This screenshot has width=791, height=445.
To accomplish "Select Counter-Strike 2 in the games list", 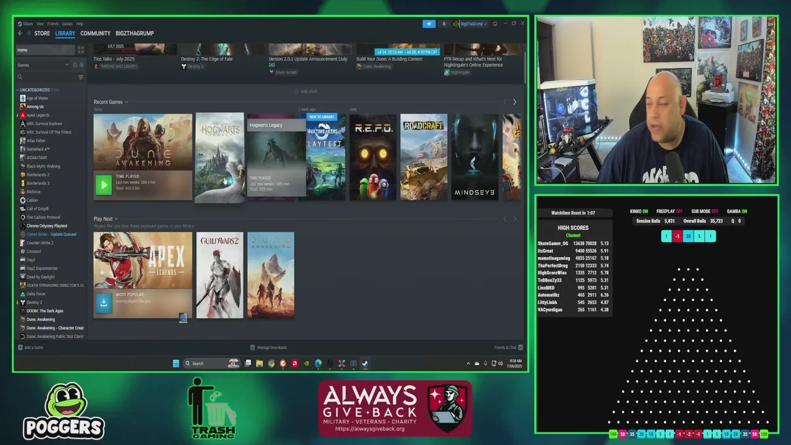I will point(40,243).
